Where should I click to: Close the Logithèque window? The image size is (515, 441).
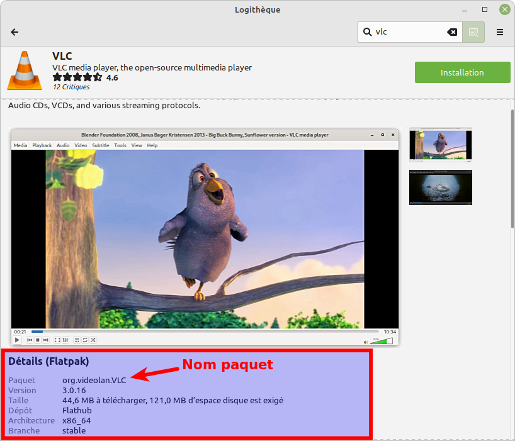pyautogui.click(x=504, y=9)
